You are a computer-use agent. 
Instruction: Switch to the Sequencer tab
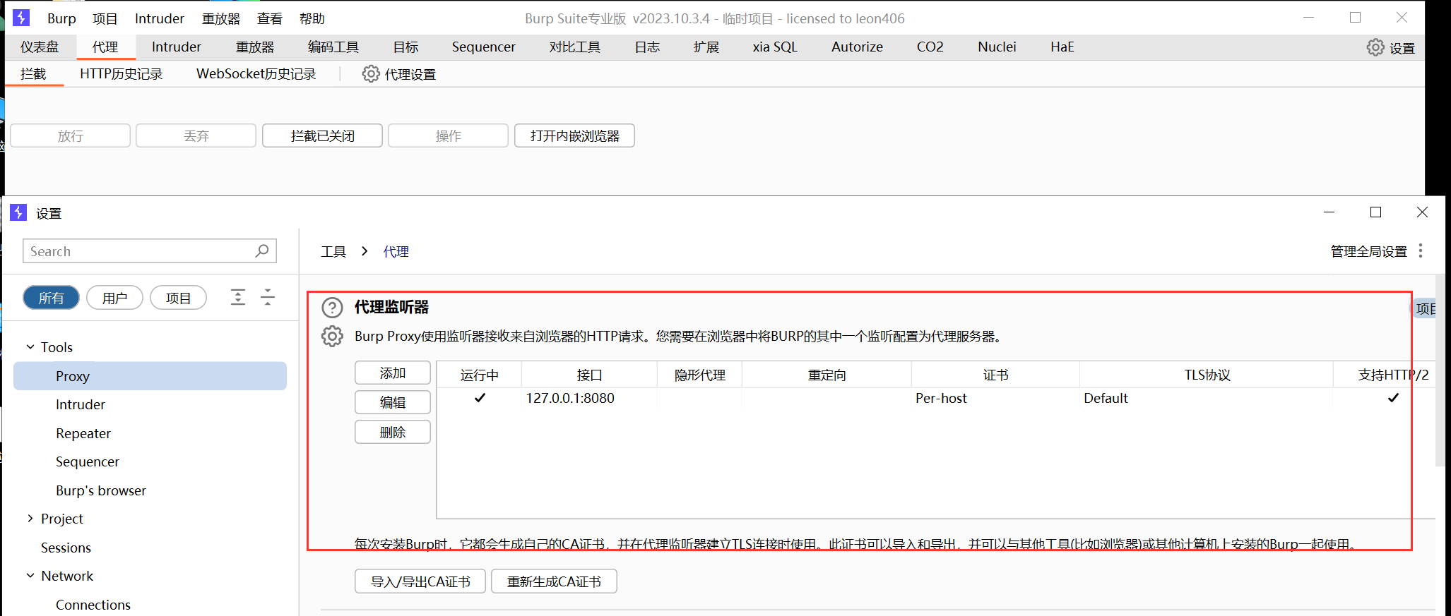(x=484, y=47)
